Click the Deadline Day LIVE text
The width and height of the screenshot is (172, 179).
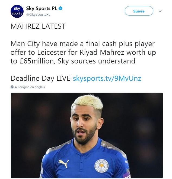(40, 78)
